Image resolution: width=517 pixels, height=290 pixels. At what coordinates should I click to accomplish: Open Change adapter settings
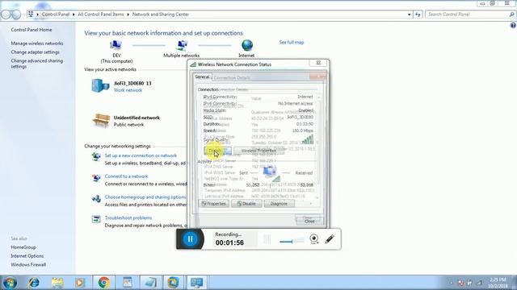36,52
